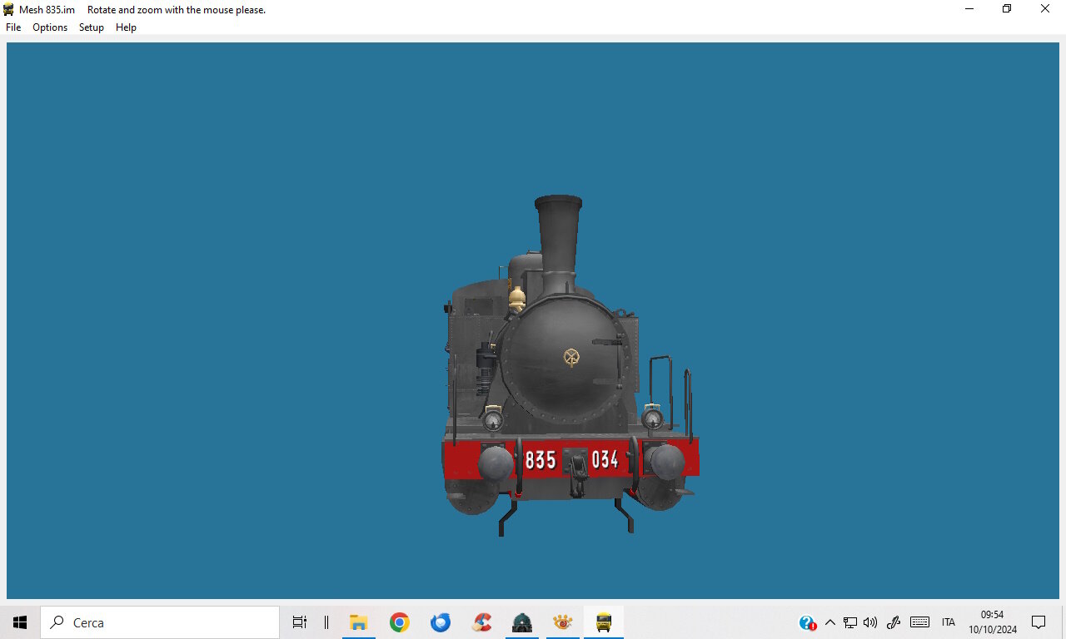1066x639 pixels.
Task: Open network status tray icon
Action: coord(850,622)
